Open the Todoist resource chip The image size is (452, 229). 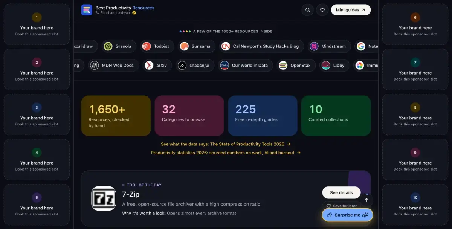pos(157,46)
